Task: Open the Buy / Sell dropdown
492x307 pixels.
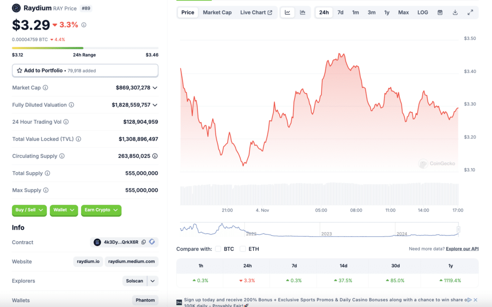Action: click(29, 210)
